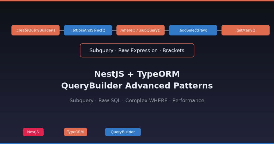Click "Complex WHERE" in the gray subtitle
Viewport: 274px width, 144px height.
tap(146, 100)
